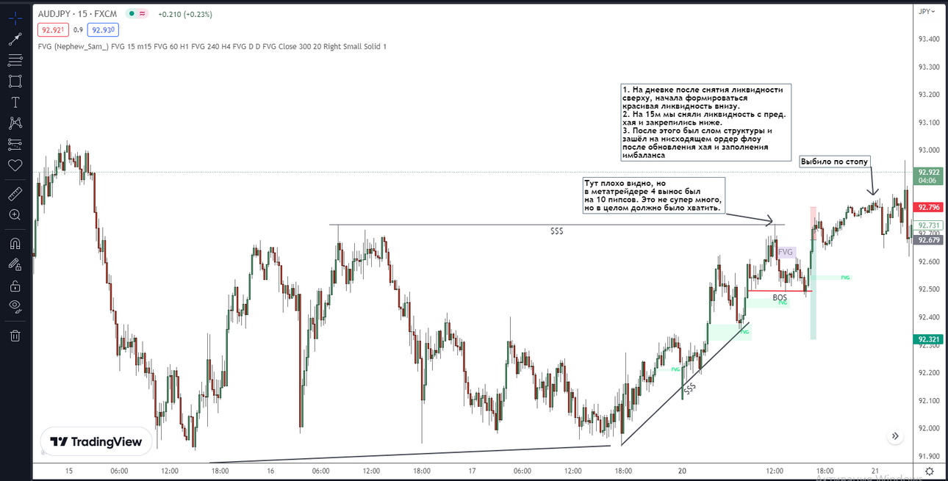
Task: Click the red sell price 92.921 button
Action: 53,30
